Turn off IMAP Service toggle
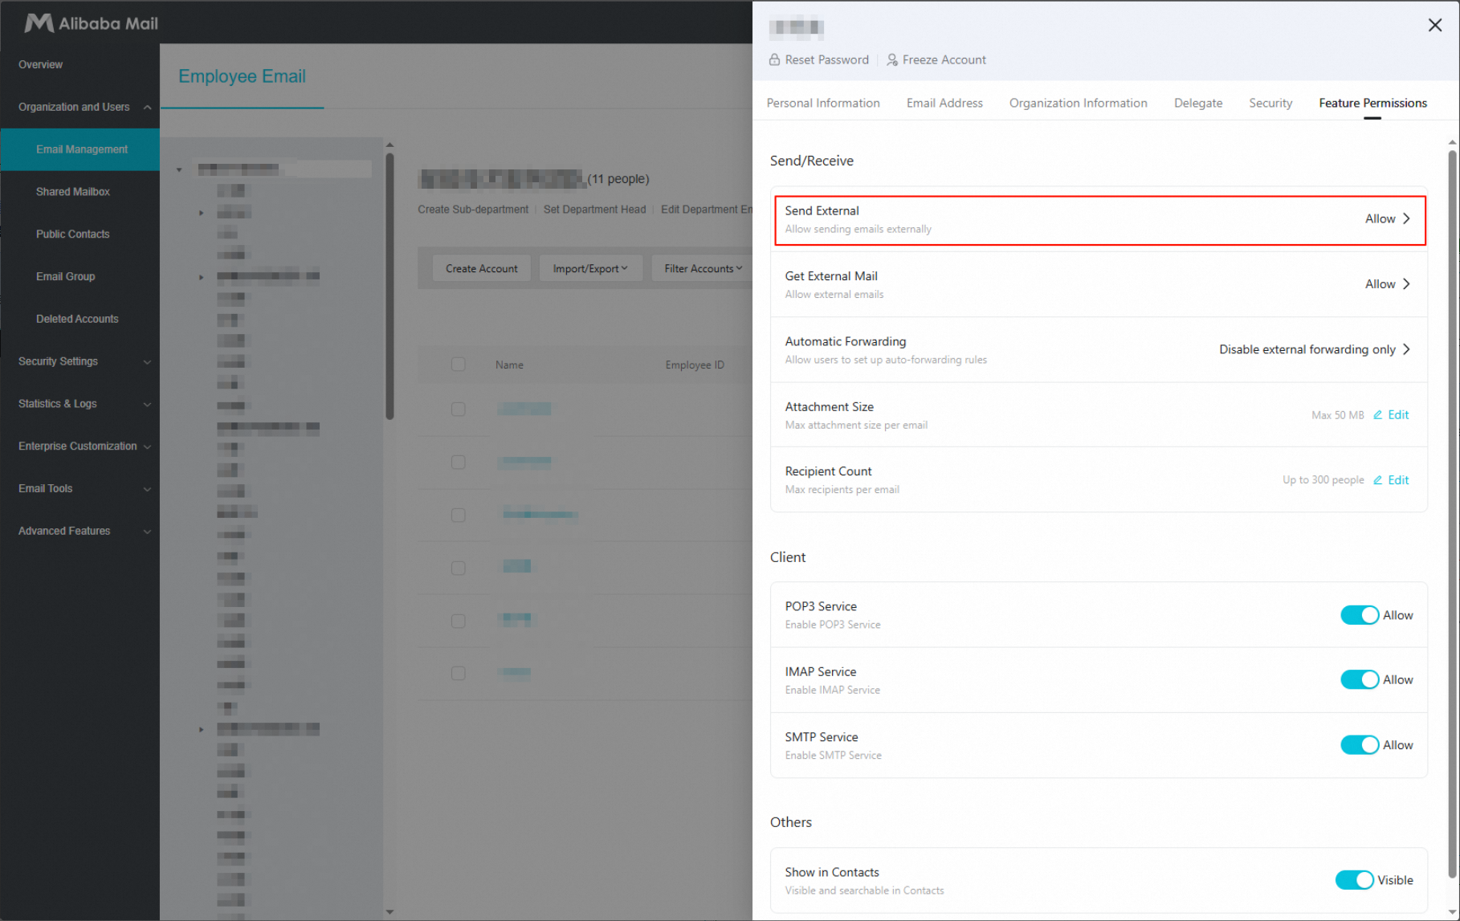Image resolution: width=1460 pixels, height=921 pixels. coord(1359,680)
